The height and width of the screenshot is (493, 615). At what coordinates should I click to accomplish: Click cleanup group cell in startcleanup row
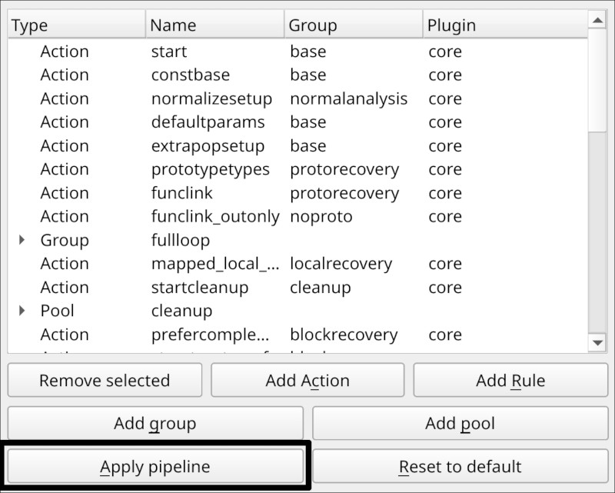coord(321,288)
